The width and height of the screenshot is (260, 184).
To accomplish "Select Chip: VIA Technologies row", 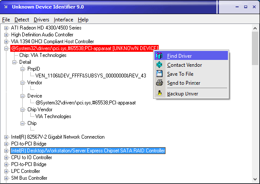I will [x=43, y=55].
